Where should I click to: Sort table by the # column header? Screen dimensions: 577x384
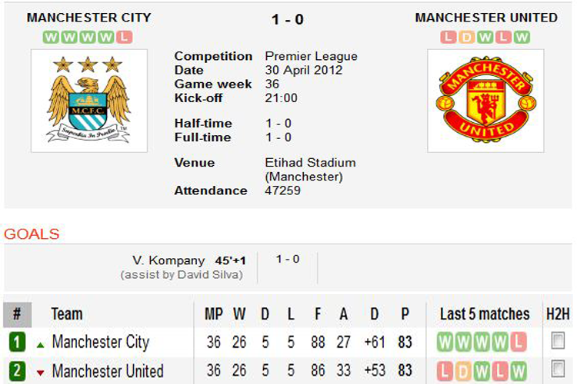(17, 314)
